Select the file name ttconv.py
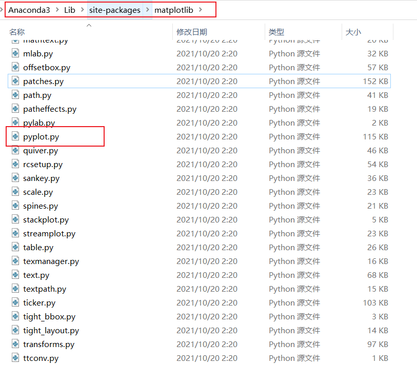The height and width of the screenshot is (365, 417). pyautogui.click(x=41, y=358)
